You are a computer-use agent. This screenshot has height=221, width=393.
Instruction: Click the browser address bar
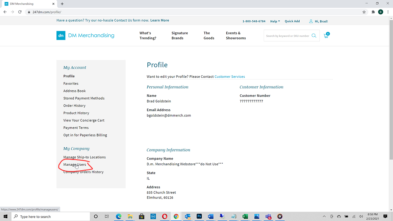tap(196, 12)
